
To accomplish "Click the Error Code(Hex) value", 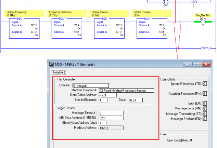I will [x=191, y=140].
